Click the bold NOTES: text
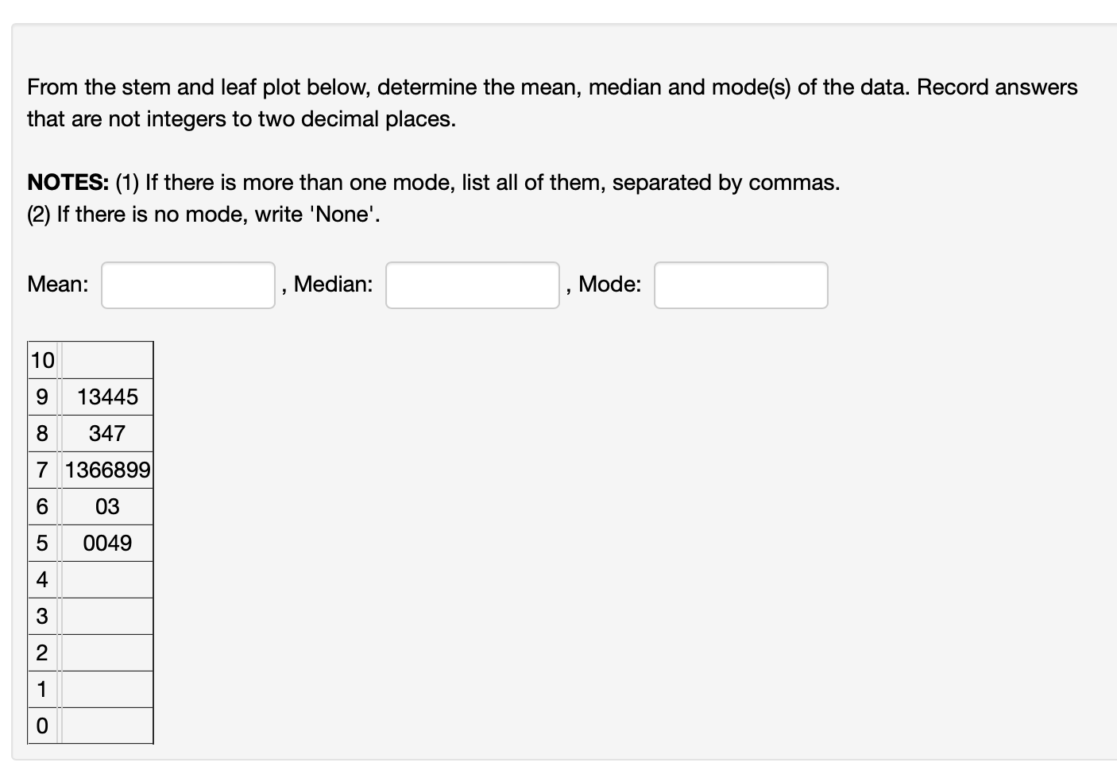The image size is (1117, 774). click(x=67, y=182)
